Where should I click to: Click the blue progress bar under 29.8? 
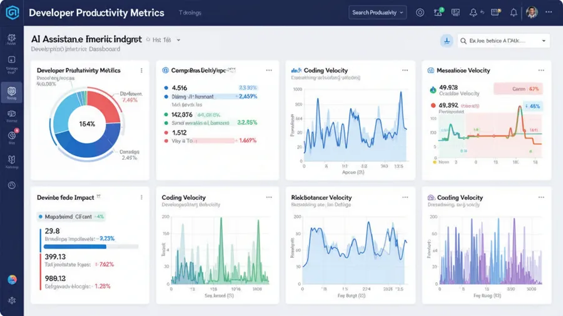pyautogui.click(x=74, y=247)
